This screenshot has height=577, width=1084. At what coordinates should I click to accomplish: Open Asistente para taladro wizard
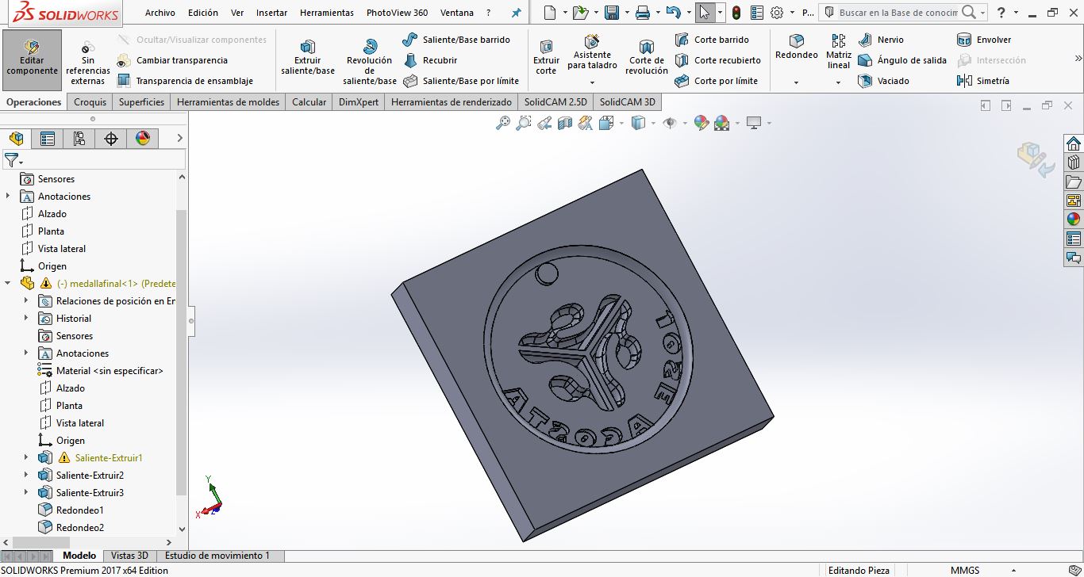pos(592,54)
